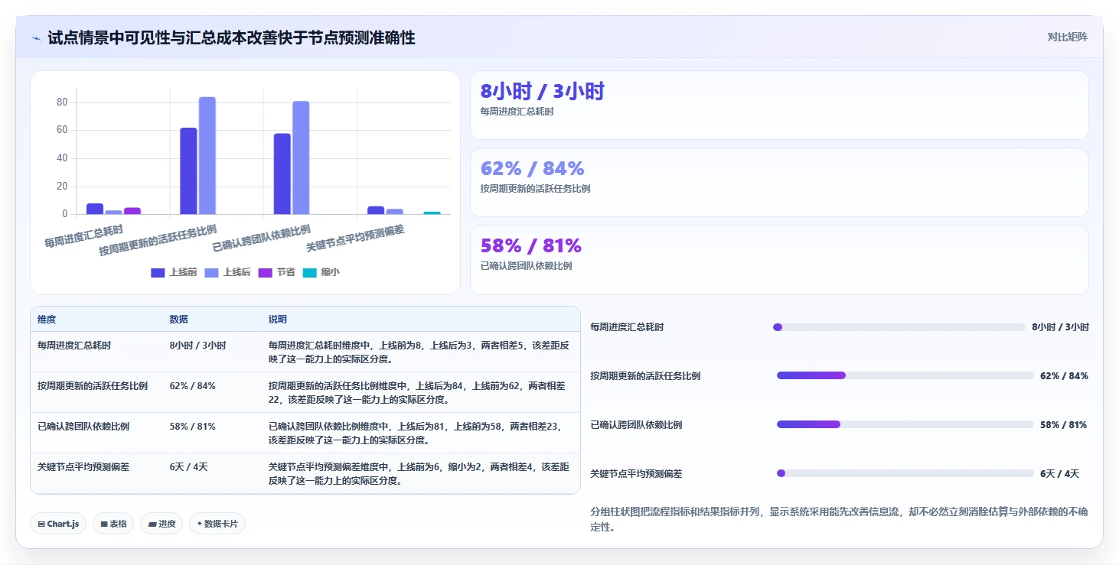
Task: Click the 6天 / 4天 table cell
Action: pos(189,467)
